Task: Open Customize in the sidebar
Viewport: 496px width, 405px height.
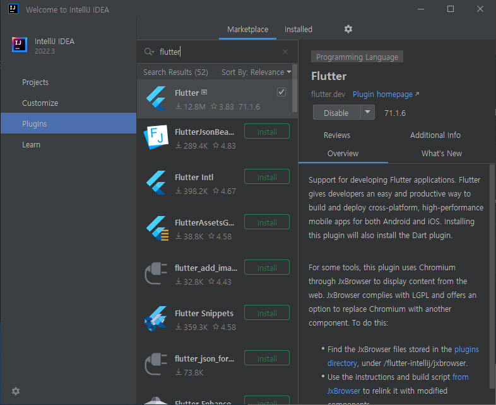Action: click(x=68, y=103)
